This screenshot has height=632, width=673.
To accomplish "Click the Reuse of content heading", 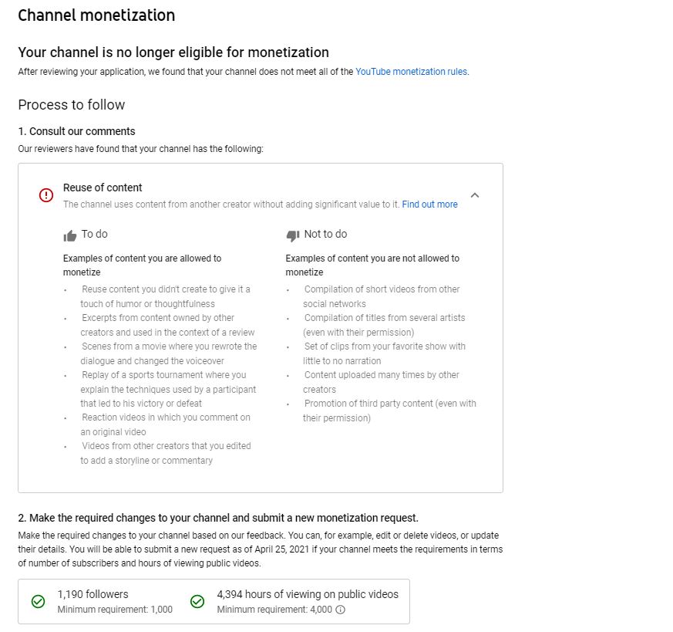I will coord(103,188).
